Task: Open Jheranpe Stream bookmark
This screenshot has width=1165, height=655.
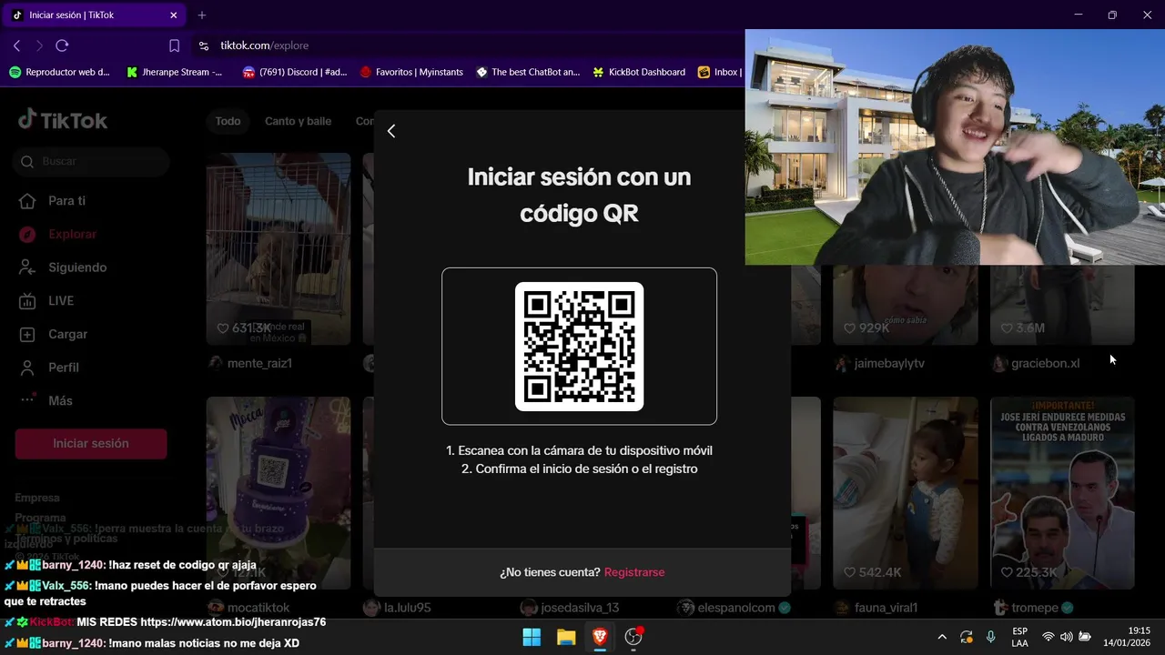Action: pos(175,72)
